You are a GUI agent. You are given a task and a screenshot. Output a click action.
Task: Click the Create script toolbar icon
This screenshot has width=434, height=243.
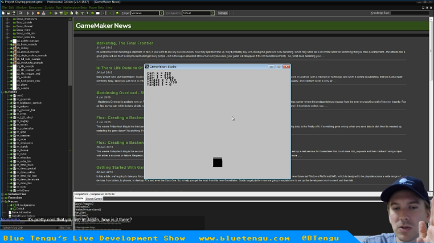point(71,13)
